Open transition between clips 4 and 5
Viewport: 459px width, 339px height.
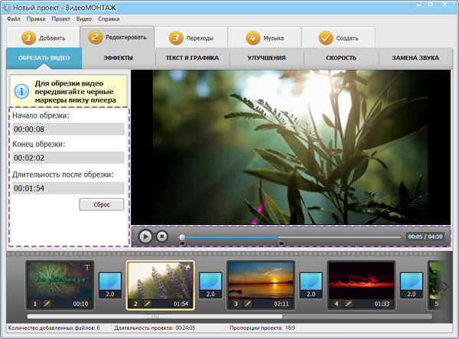pos(412,285)
